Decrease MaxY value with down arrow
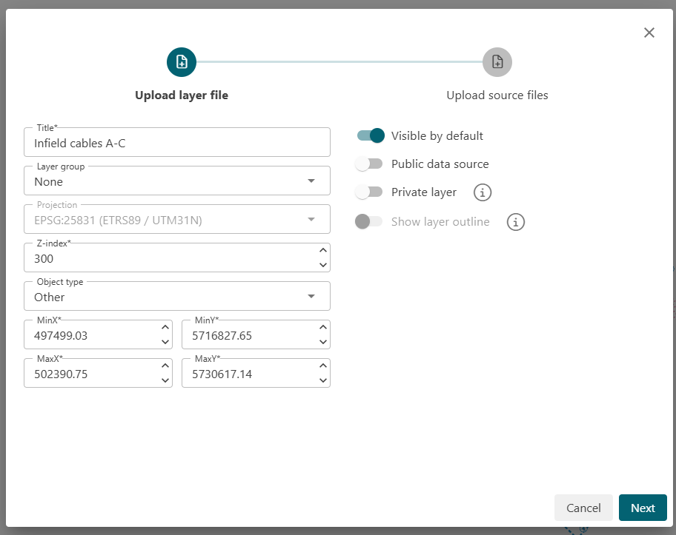Screen dimensions: 676x535 pyautogui.click(x=323, y=380)
